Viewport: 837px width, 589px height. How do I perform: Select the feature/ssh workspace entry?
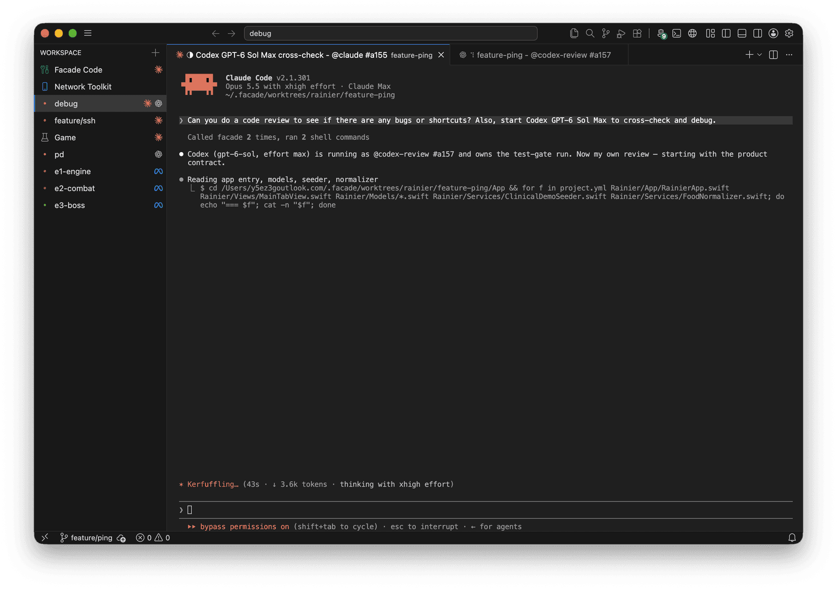click(100, 121)
